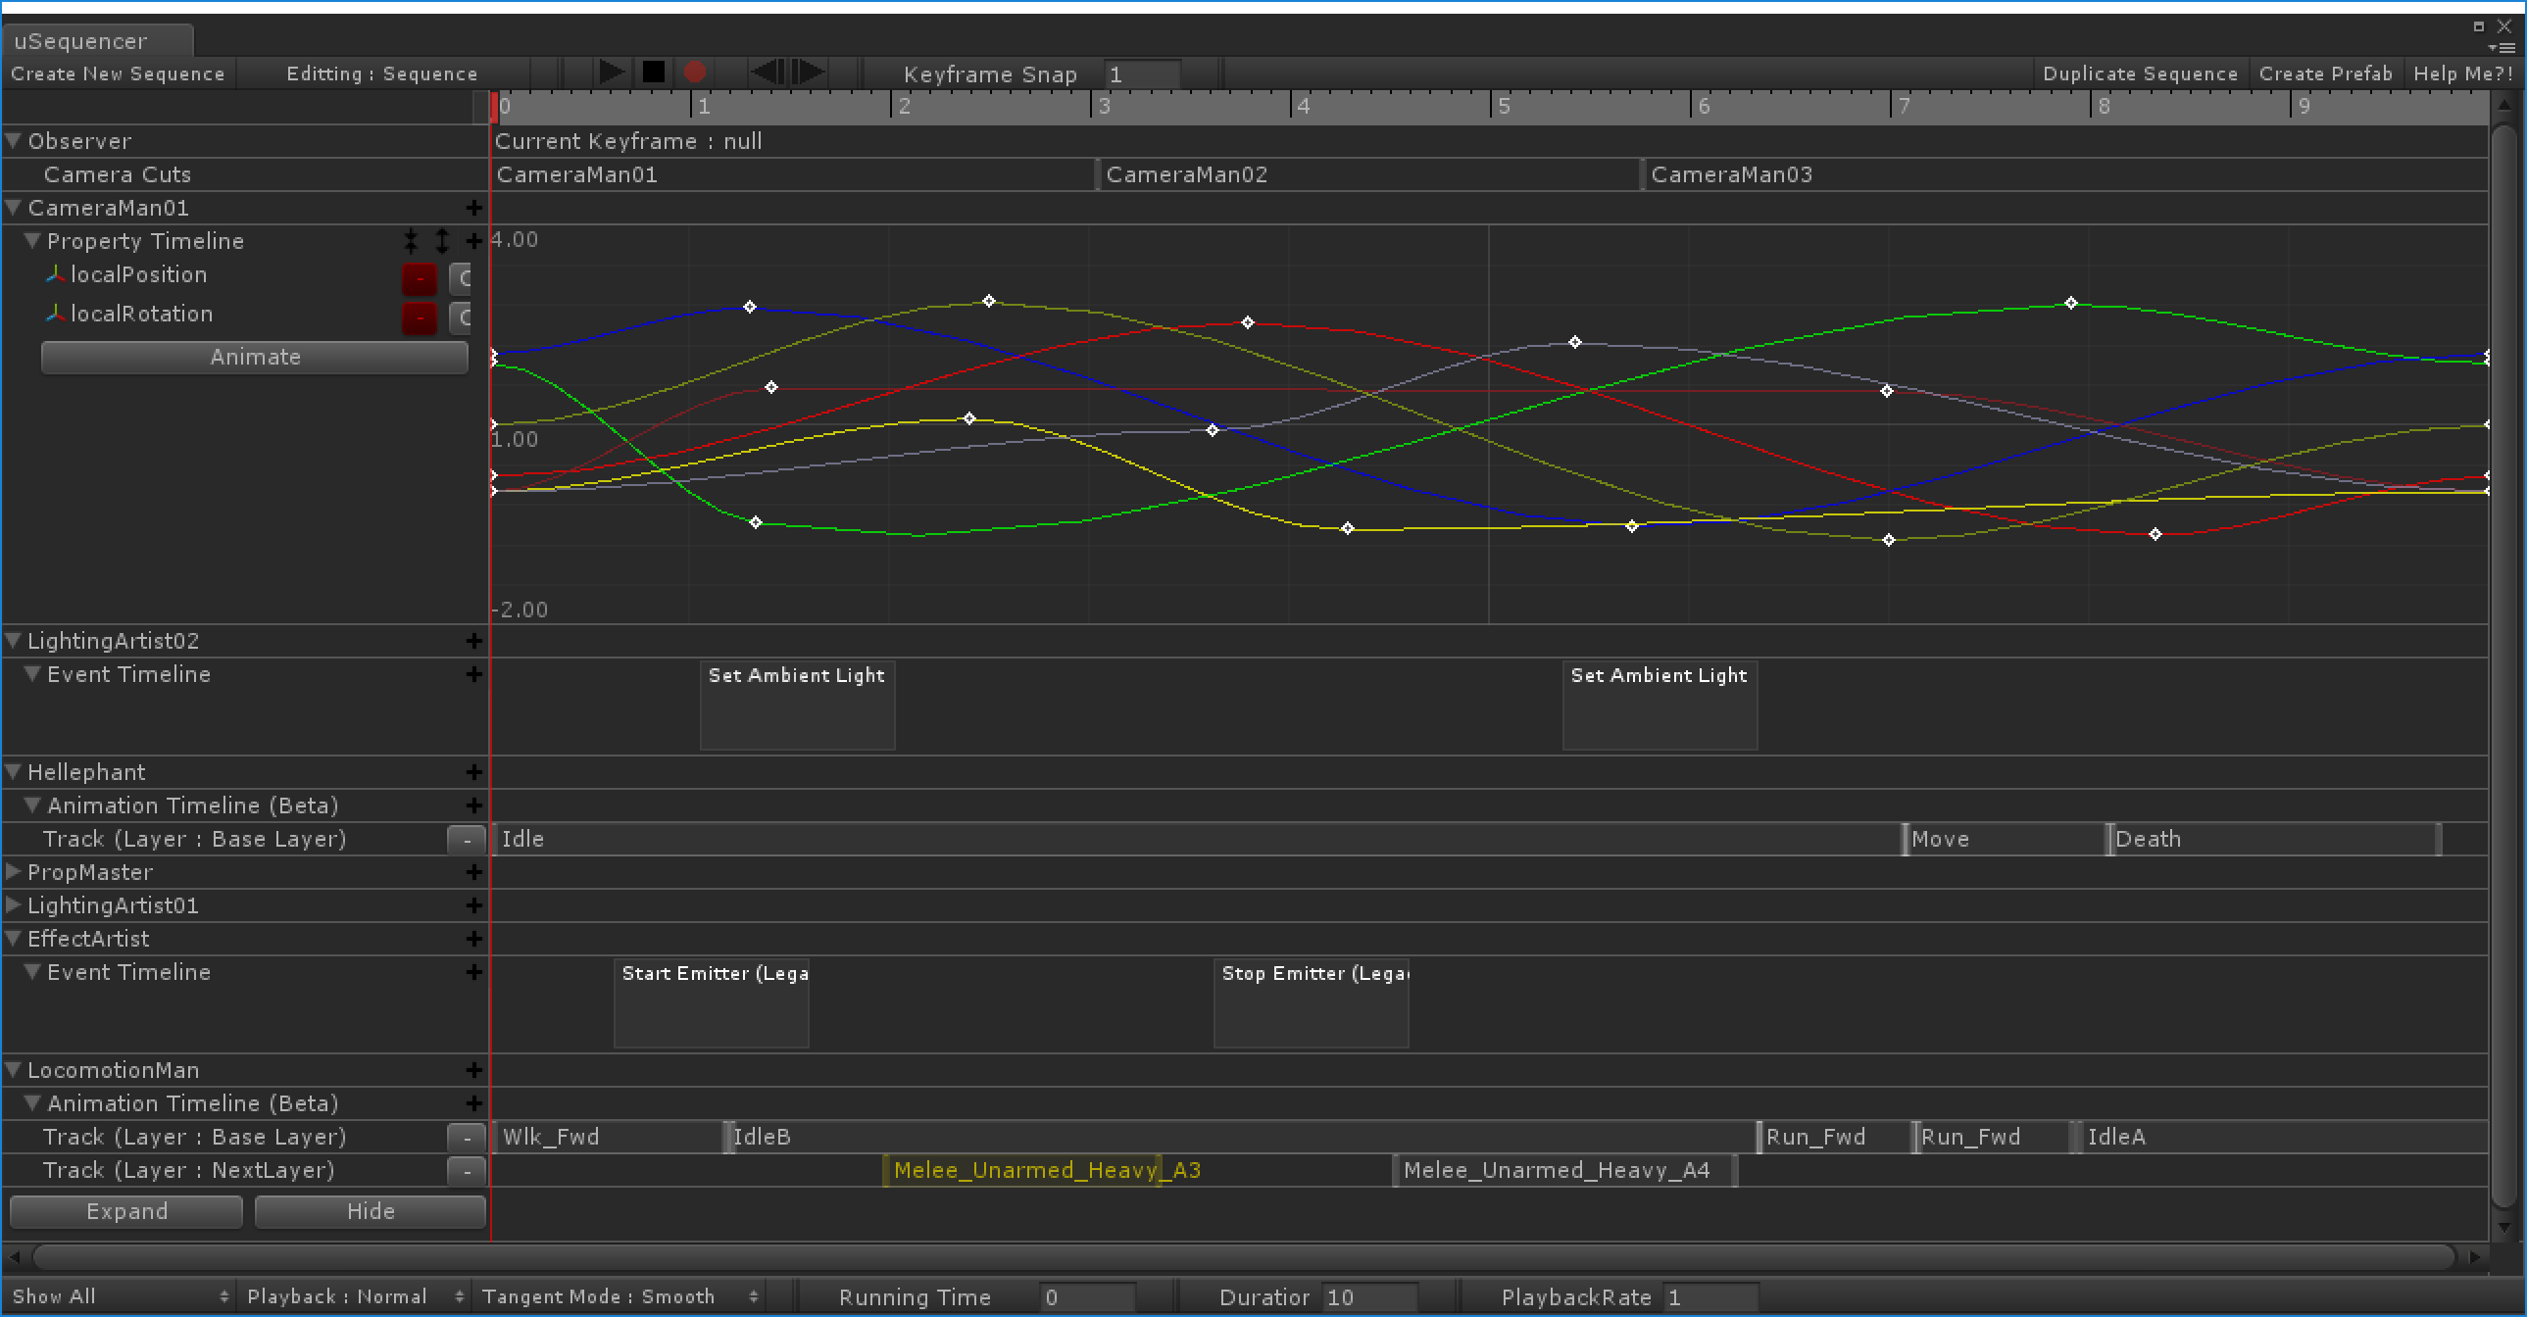Collapse the LocomotionMan group

coord(14,1069)
